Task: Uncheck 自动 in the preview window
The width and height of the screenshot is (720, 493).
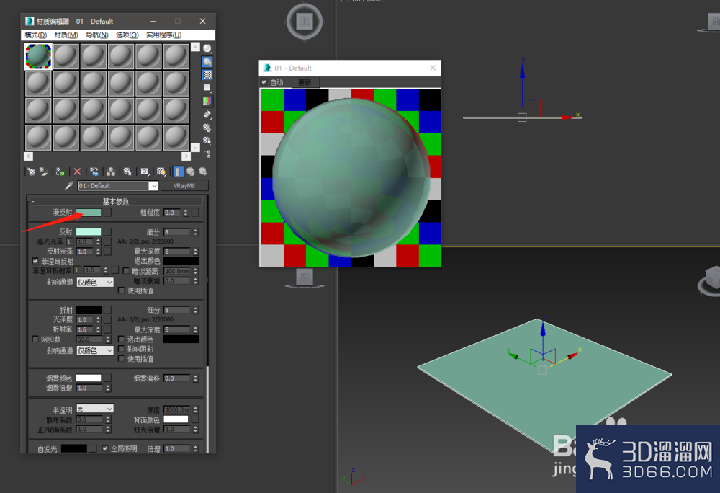Action: click(264, 81)
